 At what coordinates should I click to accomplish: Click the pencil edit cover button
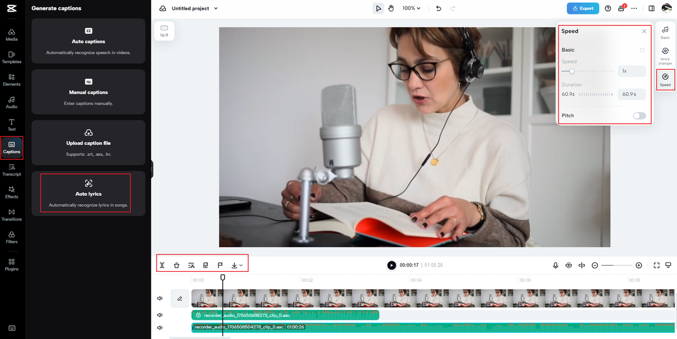click(180, 298)
